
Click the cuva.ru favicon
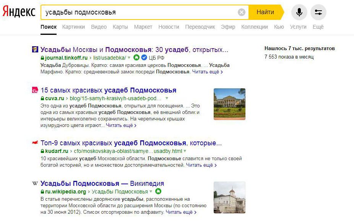[35, 90]
